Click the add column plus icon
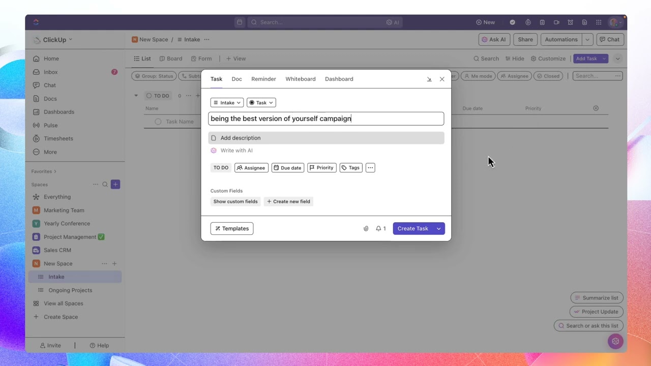Image resolution: width=651 pixels, height=366 pixels. [x=596, y=108]
